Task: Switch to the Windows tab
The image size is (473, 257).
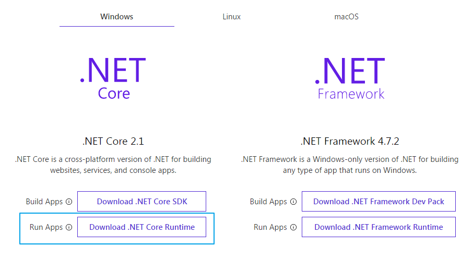Action: pyautogui.click(x=116, y=17)
